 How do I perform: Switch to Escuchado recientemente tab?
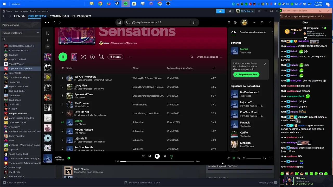[253, 32]
